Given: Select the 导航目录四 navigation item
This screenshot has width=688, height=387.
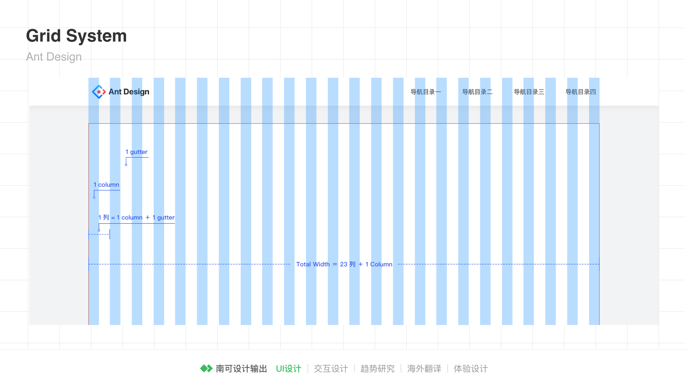Looking at the screenshot, I should [580, 92].
